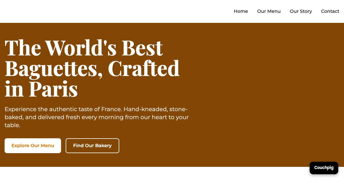Click the word "France" in the description
Image resolution: width=344 pixels, height=180 pixels.
112,109
